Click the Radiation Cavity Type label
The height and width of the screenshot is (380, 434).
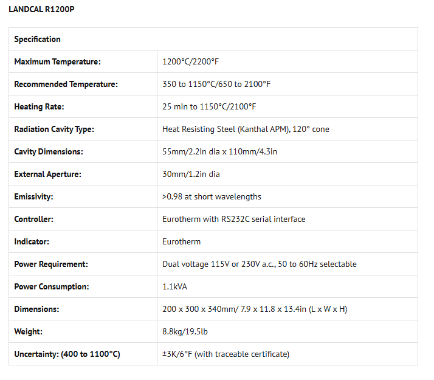[54, 129]
